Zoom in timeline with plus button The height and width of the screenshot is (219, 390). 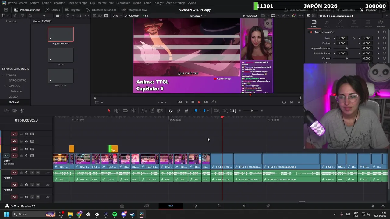pos(262,111)
